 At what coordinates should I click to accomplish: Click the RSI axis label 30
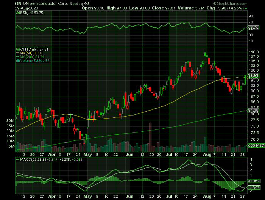click(x=251, y=35)
